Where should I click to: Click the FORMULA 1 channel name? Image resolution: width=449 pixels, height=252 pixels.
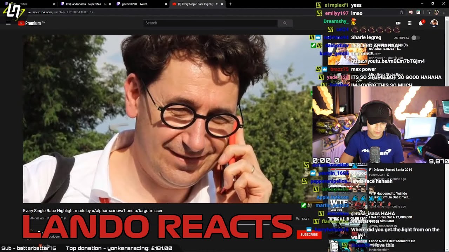coord(377,175)
